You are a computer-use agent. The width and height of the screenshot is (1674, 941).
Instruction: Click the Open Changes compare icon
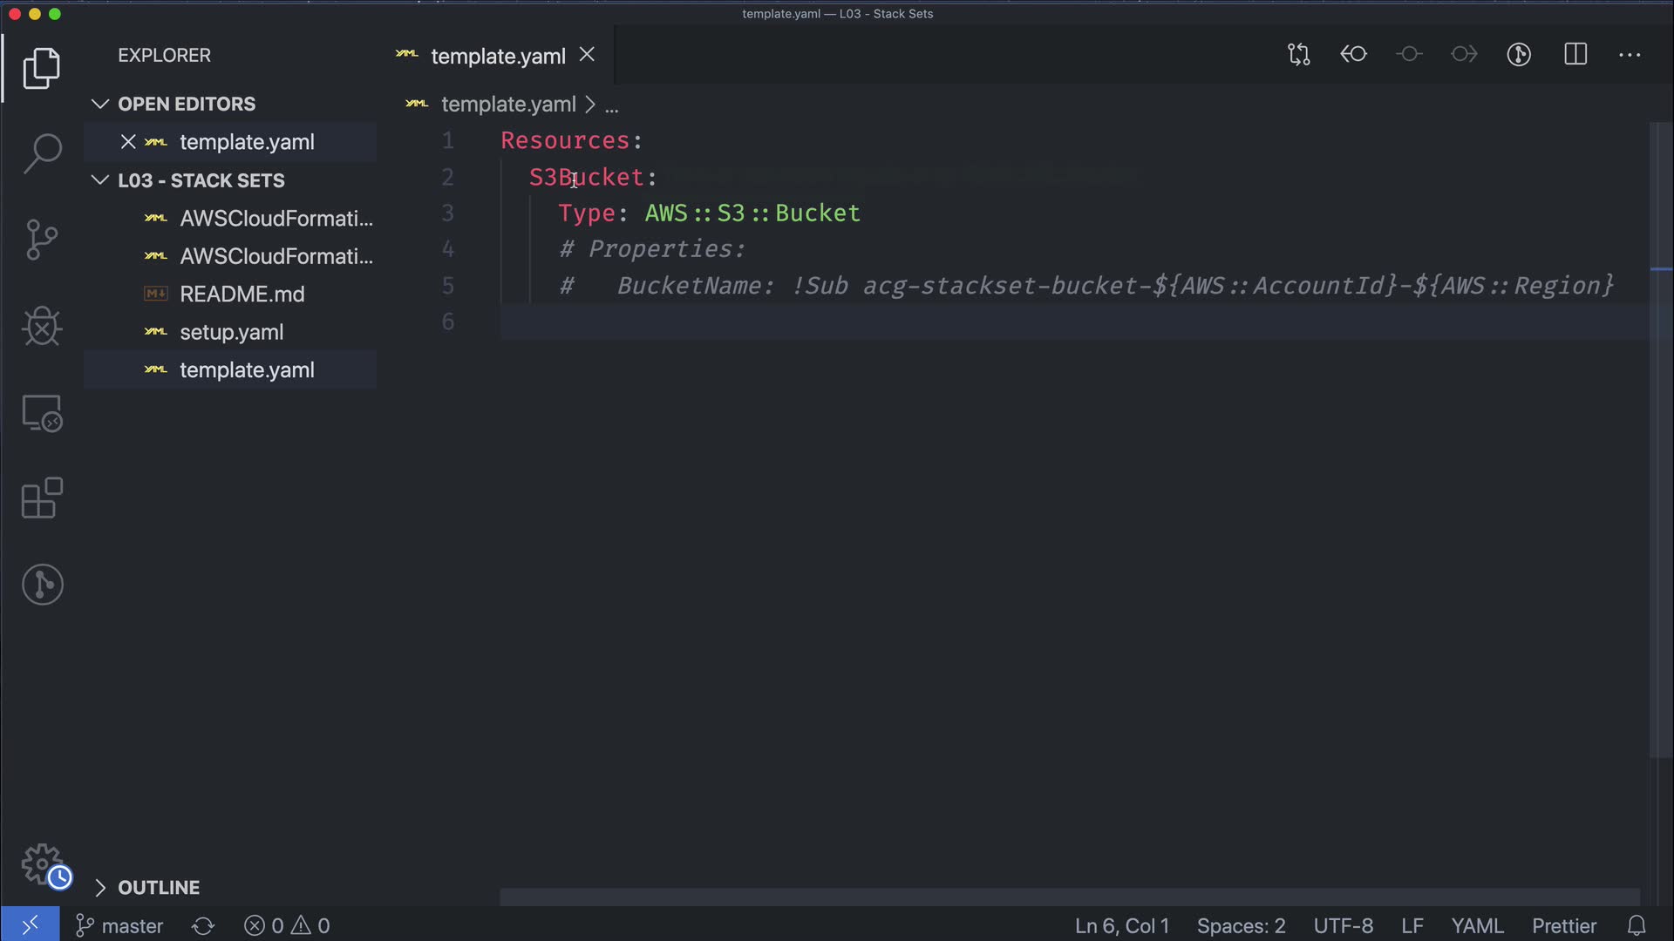(x=1298, y=55)
